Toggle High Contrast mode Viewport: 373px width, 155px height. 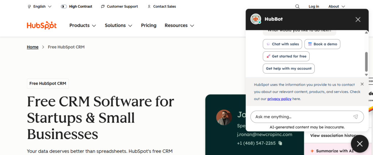point(76,7)
